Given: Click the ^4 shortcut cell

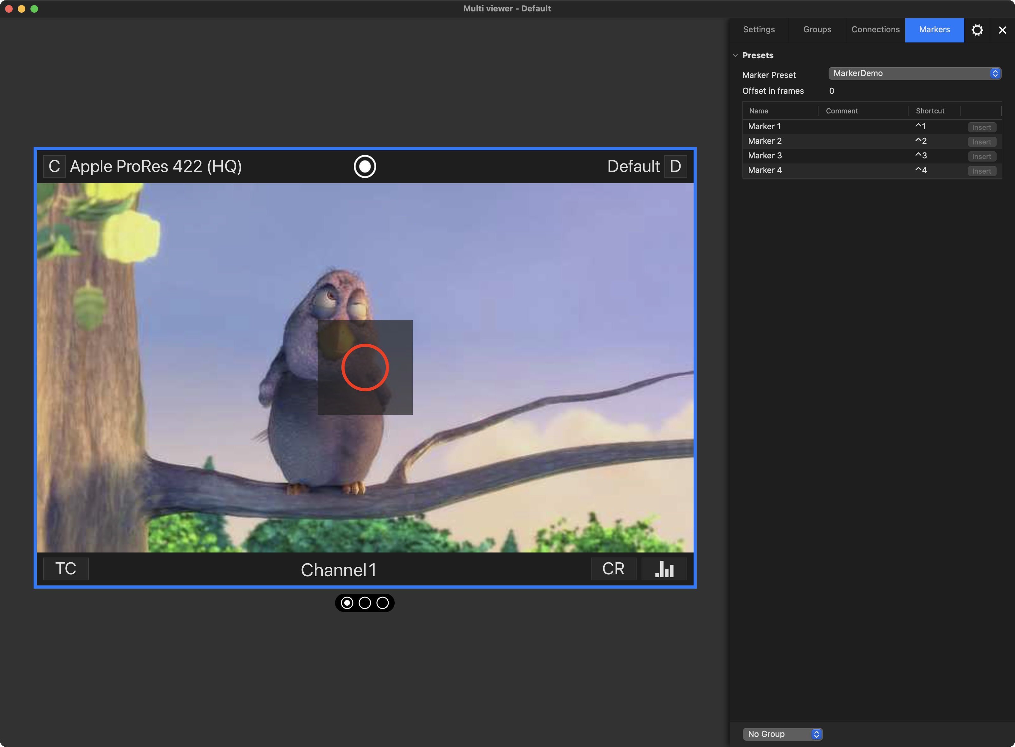Looking at the screenshot, I should pyautogui.click(x=921, y=170).
